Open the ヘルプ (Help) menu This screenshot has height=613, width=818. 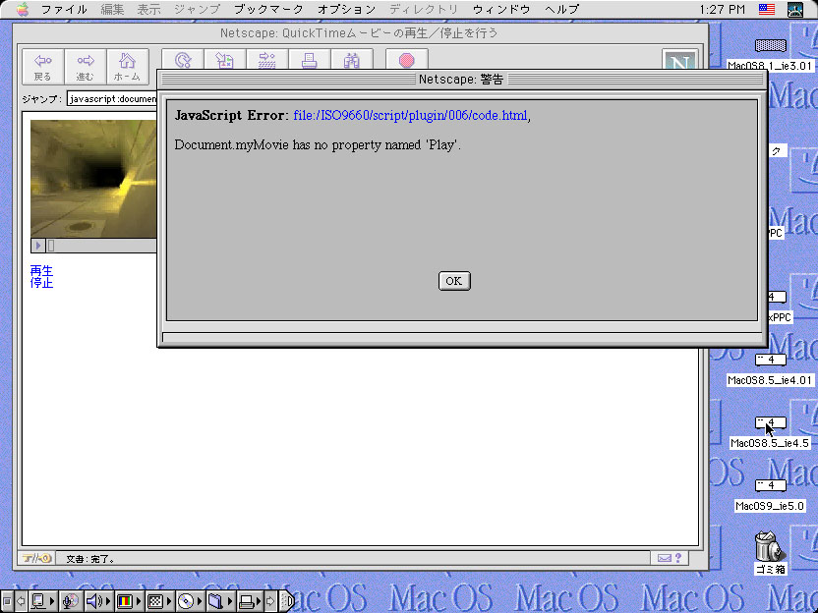pos(561,10)
